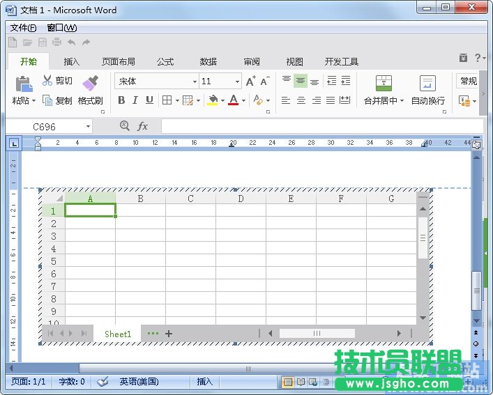493x395 pixels.
Task: Add a new sheet with the plus icon
Action: 169,334
